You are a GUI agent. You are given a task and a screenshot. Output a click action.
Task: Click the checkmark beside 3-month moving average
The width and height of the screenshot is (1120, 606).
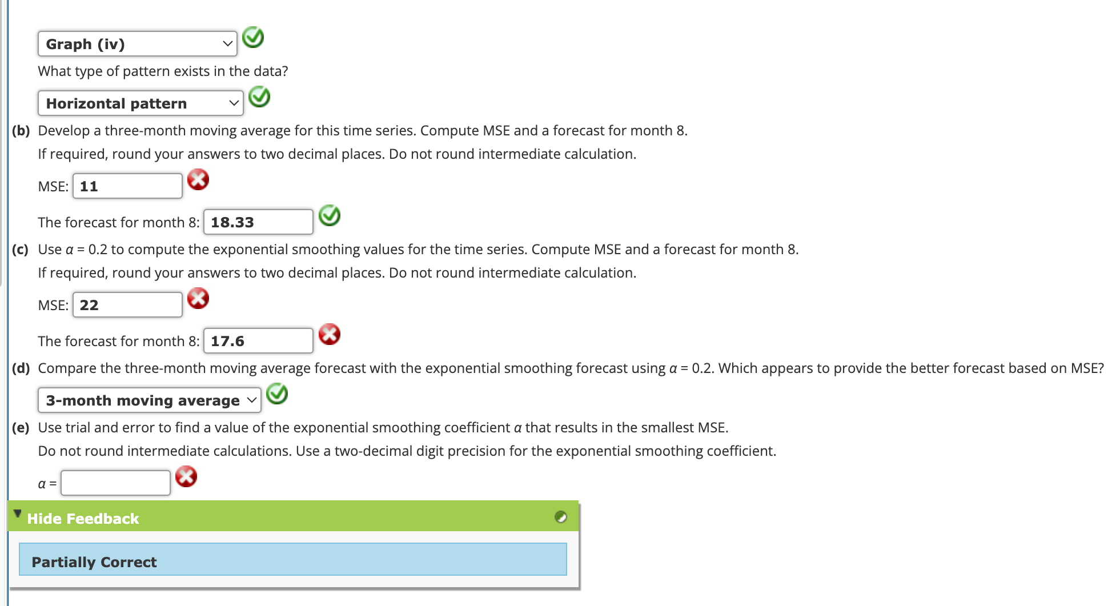pos(277,394)
